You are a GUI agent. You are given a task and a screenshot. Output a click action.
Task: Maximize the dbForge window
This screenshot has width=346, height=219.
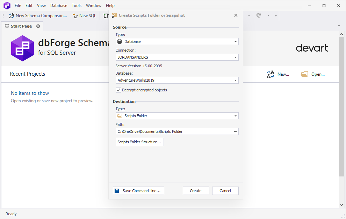click(x=324, y=6)
